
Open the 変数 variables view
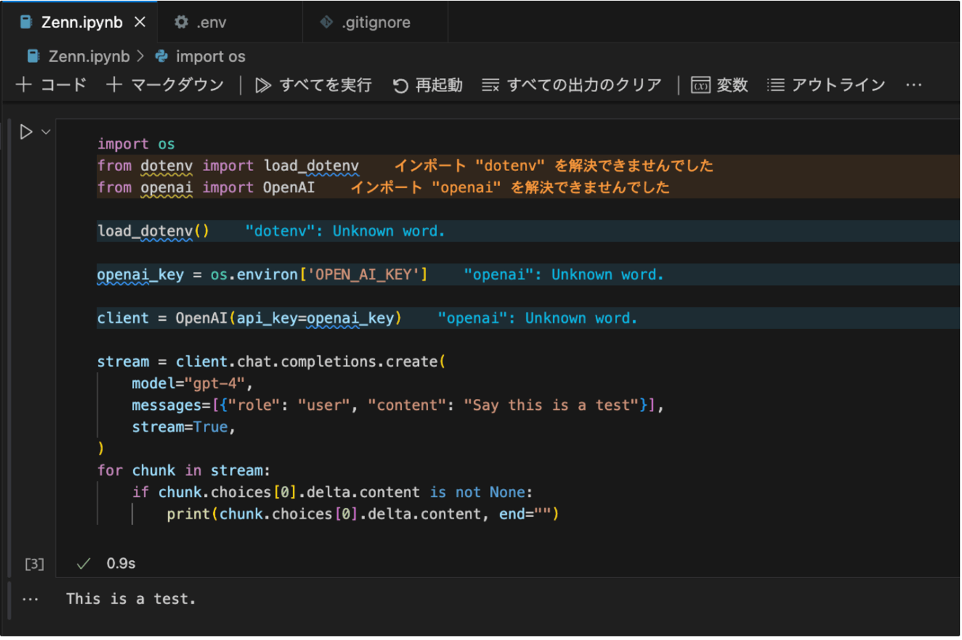coord(719,84)
